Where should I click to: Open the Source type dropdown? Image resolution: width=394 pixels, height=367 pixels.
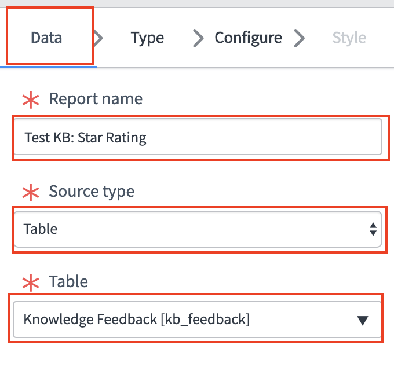(191, 229)
